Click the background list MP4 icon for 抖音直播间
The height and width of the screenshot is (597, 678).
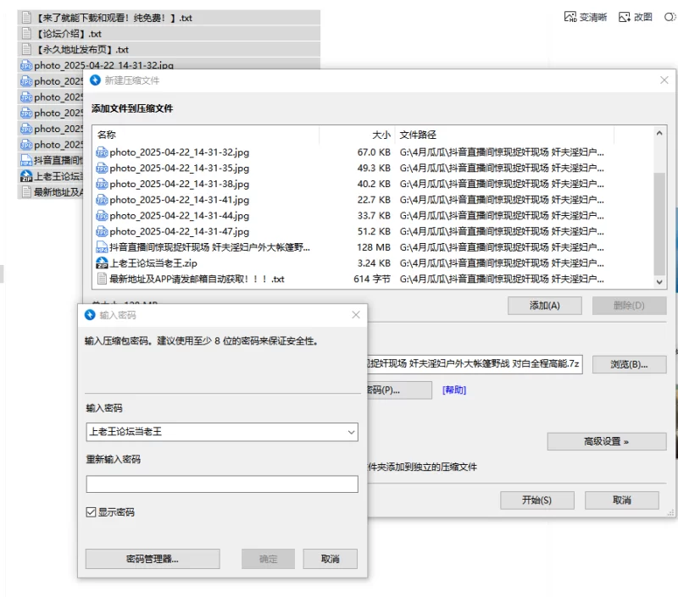(26, 160)
